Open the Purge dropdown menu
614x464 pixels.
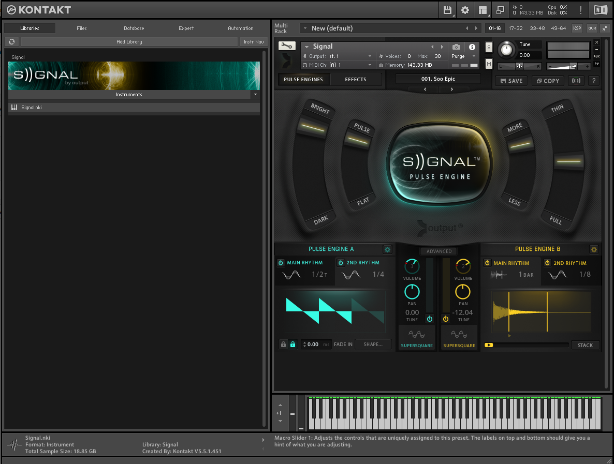474,56
